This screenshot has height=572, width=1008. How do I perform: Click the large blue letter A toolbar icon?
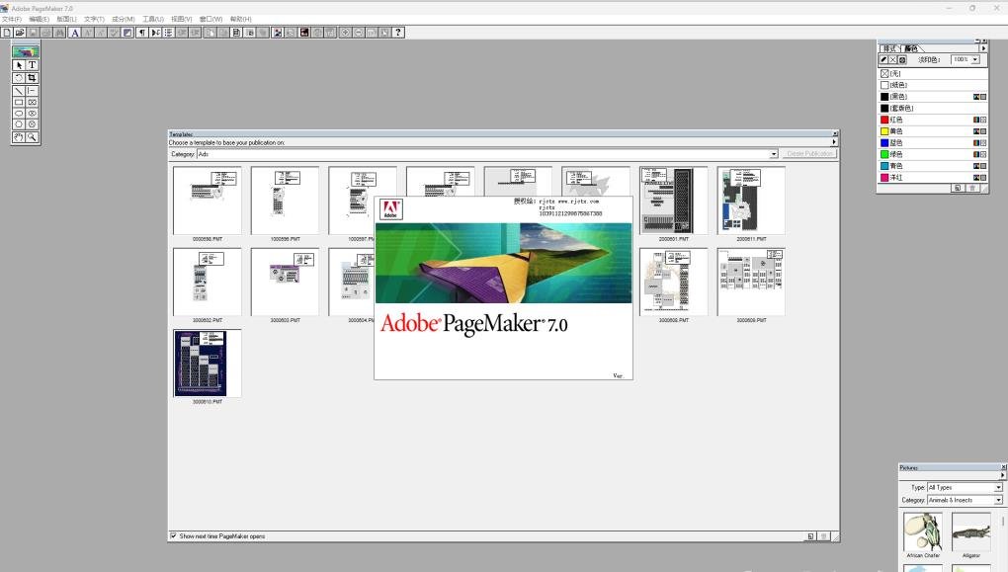74,33
